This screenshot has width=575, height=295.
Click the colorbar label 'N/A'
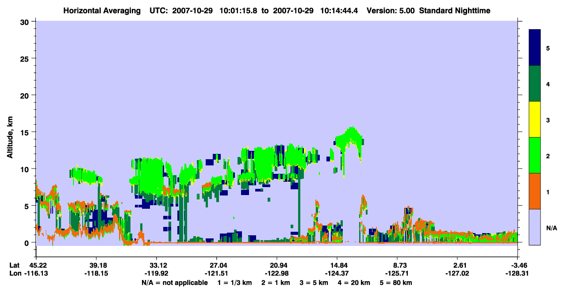click(x=551, y=228)
